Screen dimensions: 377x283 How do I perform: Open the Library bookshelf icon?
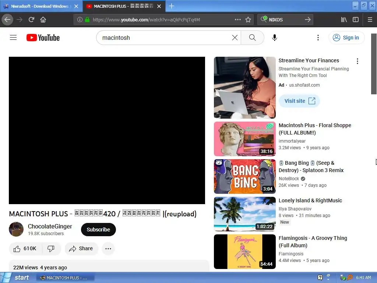click(x=344, y=20)
